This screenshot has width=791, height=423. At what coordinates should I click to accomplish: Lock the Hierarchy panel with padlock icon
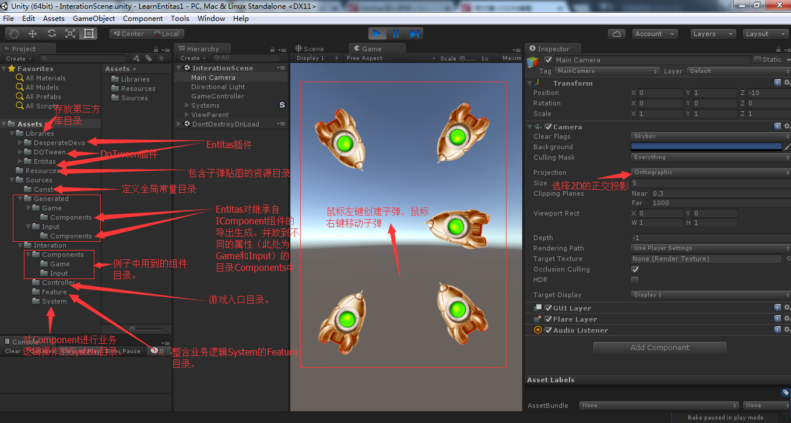coord(272,49)
